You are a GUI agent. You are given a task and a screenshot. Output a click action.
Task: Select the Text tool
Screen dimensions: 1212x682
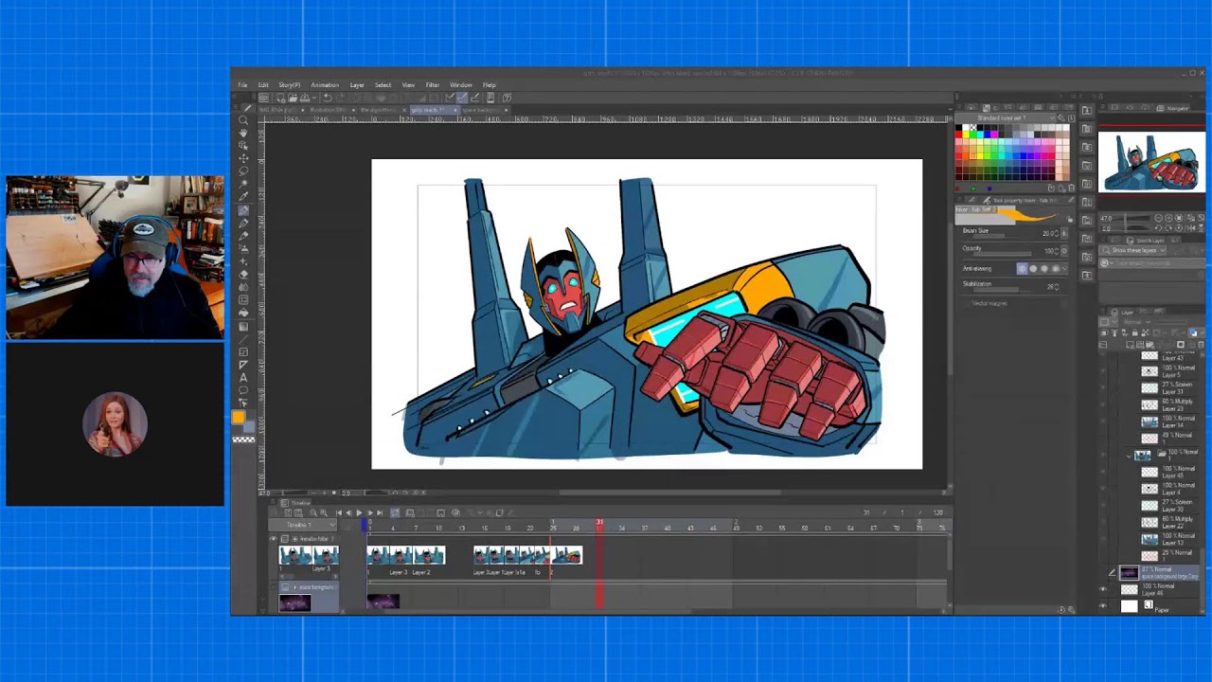243,377
